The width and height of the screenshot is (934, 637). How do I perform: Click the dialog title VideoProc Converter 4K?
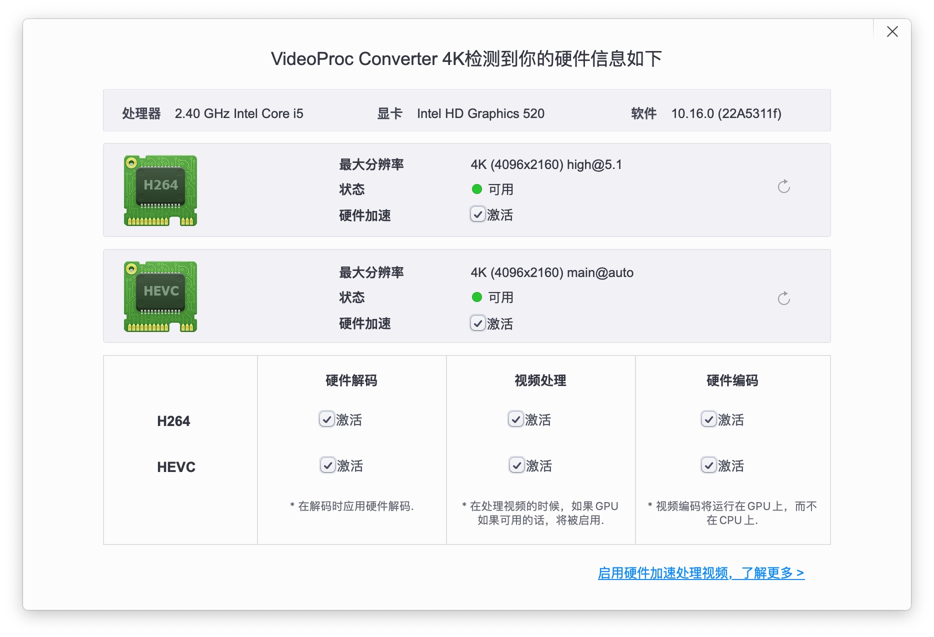(466, 59)
